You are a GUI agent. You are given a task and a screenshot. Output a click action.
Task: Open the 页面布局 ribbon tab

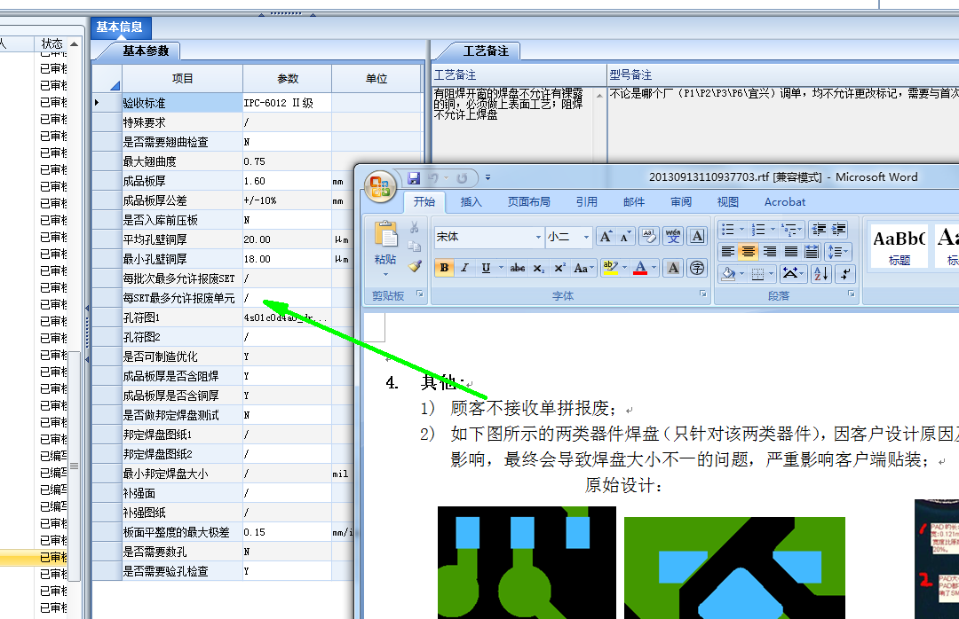[528, 202]
